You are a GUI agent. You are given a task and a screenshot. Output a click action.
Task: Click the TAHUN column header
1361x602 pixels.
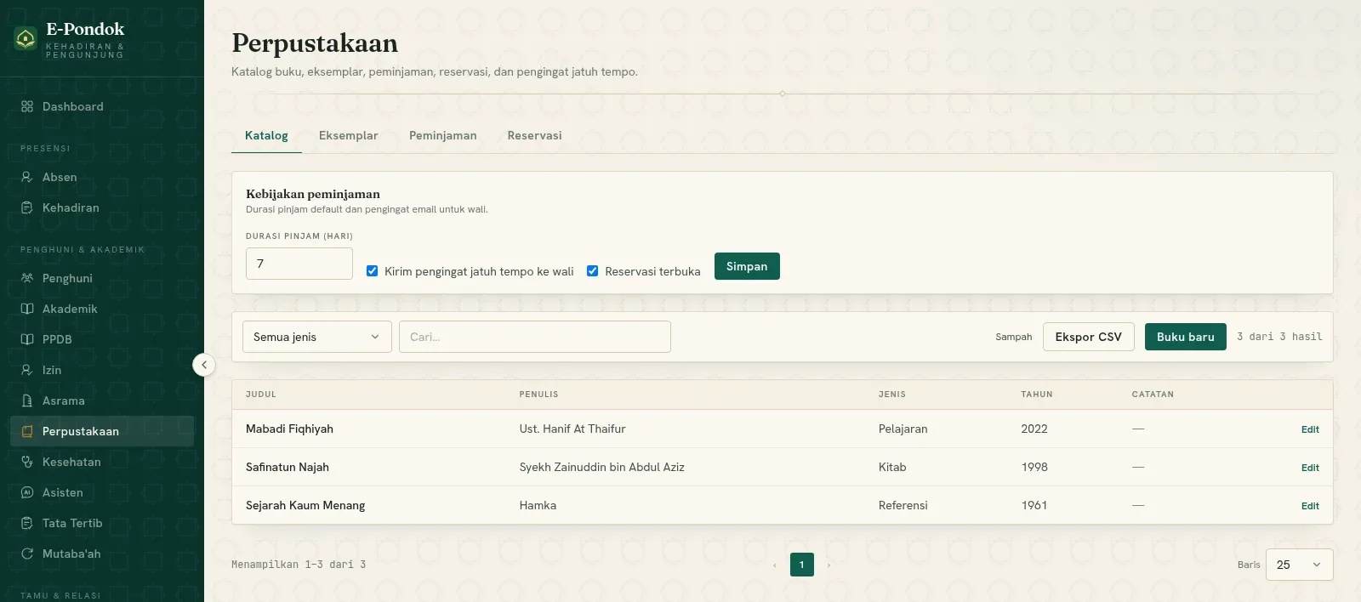click(x=1037, y=395)
